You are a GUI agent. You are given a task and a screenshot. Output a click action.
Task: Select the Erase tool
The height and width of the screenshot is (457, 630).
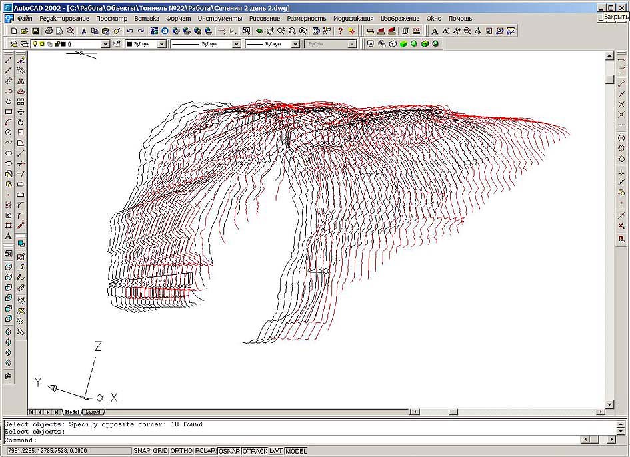[21, 60]
